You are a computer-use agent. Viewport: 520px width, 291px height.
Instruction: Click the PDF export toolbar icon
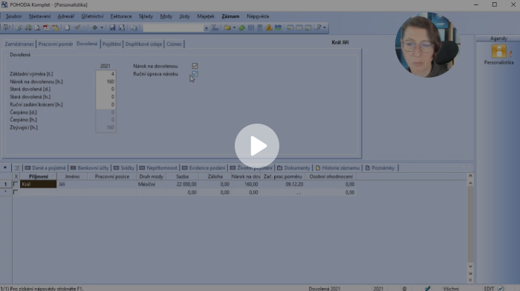[46, 28]
